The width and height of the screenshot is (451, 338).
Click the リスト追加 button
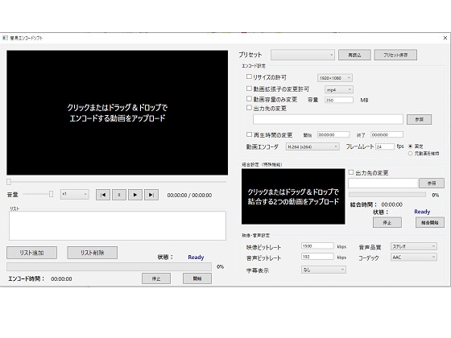click(31, 253)
